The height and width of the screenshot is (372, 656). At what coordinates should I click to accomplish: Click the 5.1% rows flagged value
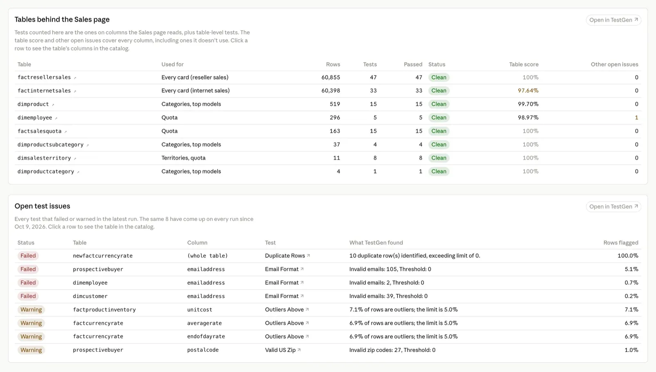pyautogui.click(x=631, y=269)
